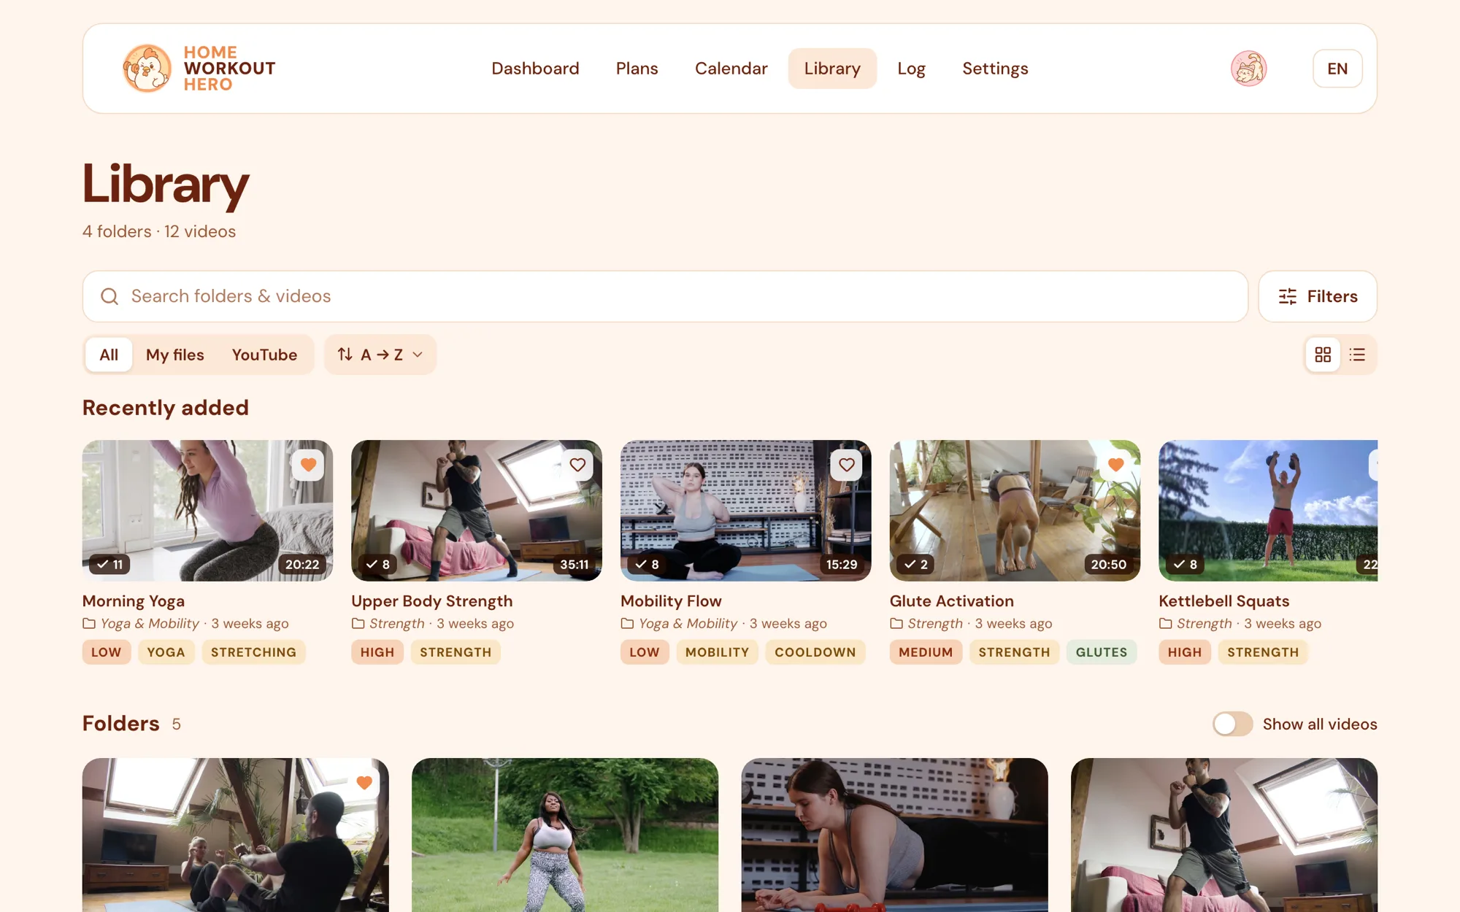Filter by My files tab
The width and height of the screenshot is (1460, 912).
click(x=174, y=355)
